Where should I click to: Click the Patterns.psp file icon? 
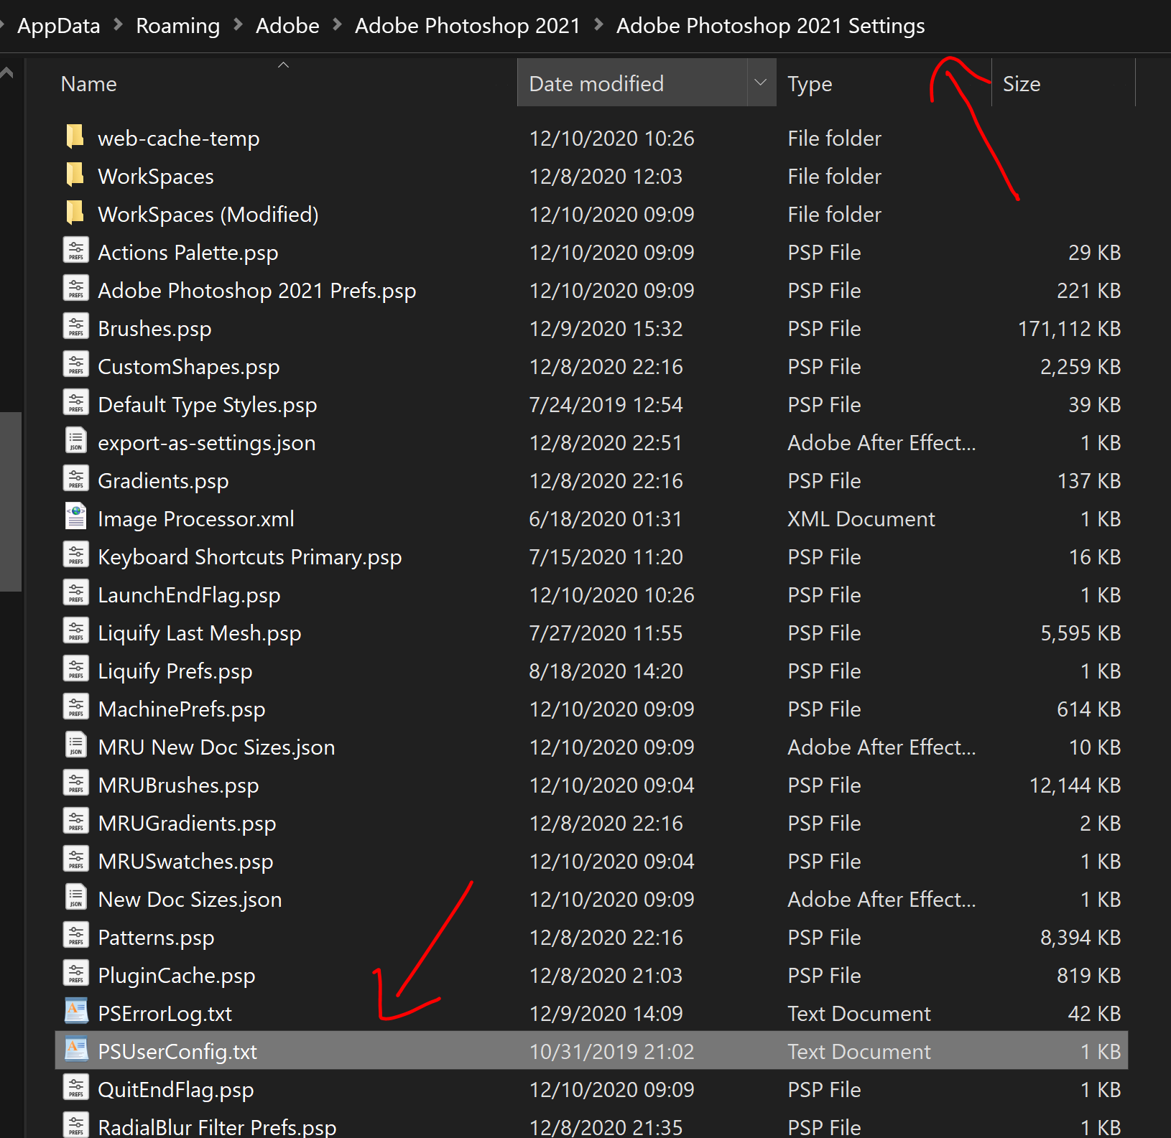(76, 935)
